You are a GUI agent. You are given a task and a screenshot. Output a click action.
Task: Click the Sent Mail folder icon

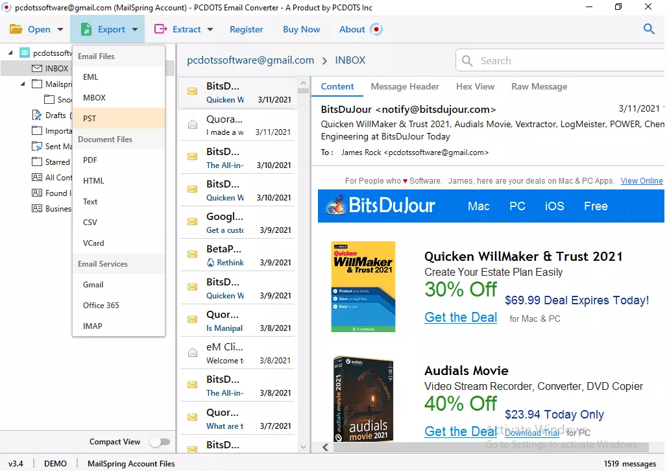coord(37,147)
